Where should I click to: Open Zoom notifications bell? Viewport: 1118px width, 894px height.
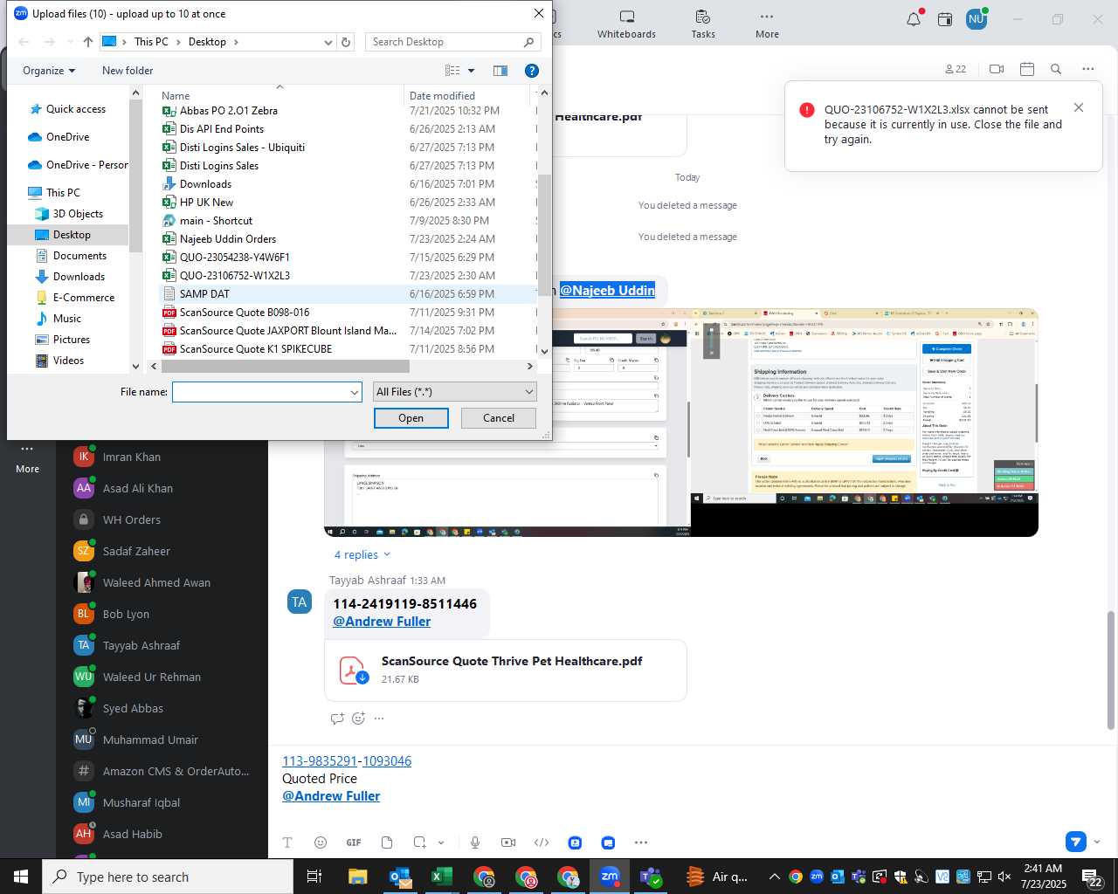pyautogui.click(x=914, y=19)
